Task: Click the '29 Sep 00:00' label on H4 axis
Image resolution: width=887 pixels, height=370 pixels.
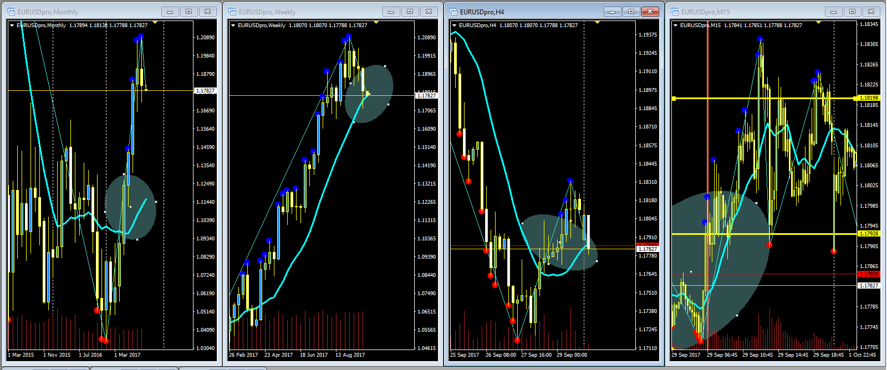Action: [x=572, y=355]
